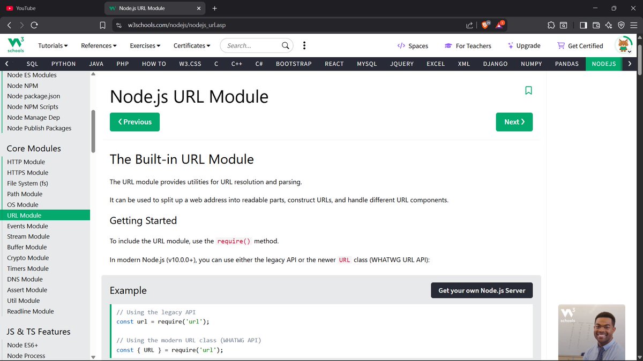The width and height of the screenshot is (643, 361).
Task: Open Node ES6+ in sidebar
Action: (x=23, y=345)
